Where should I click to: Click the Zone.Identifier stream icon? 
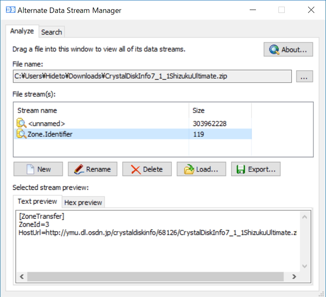click(21, 134)
